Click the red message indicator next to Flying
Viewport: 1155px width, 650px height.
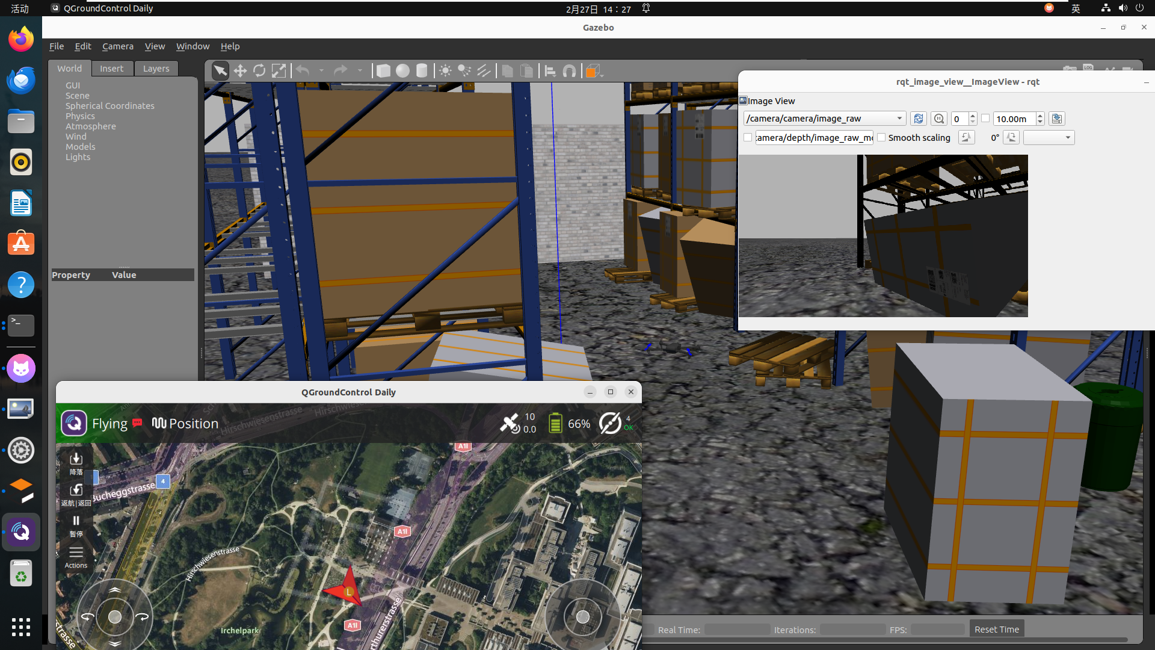pyautogui.click(x=137, y=422)
